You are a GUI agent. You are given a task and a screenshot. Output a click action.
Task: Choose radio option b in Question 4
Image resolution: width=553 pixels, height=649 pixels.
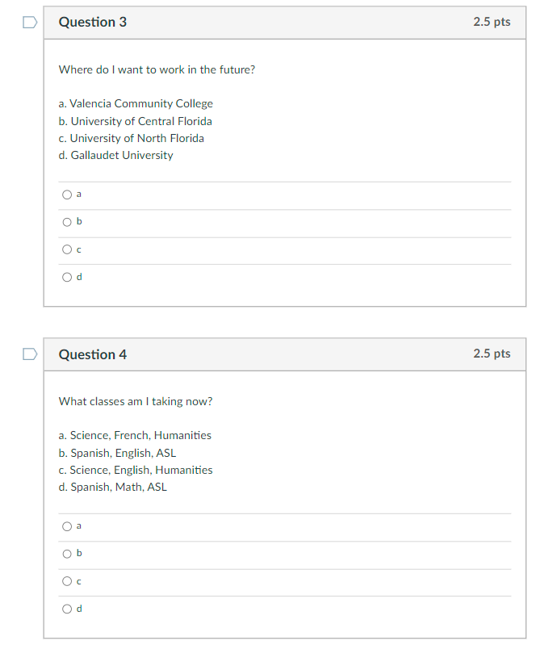pyautogui.click(x=66, y=554)
